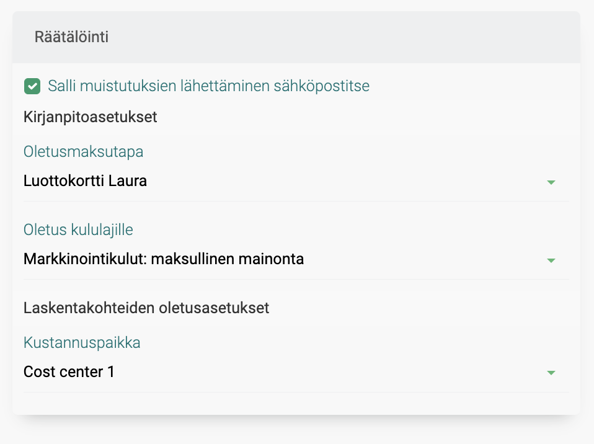Focus the cost center combo box field
Image resolution: width=594 pixels, height=444 pixels.
279,372
